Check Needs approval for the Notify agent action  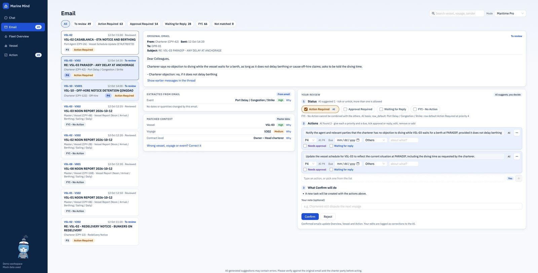305,146
